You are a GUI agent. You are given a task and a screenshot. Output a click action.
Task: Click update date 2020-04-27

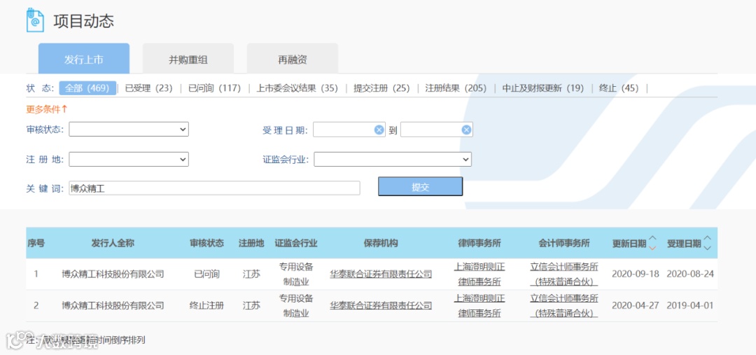pos(635,305)
